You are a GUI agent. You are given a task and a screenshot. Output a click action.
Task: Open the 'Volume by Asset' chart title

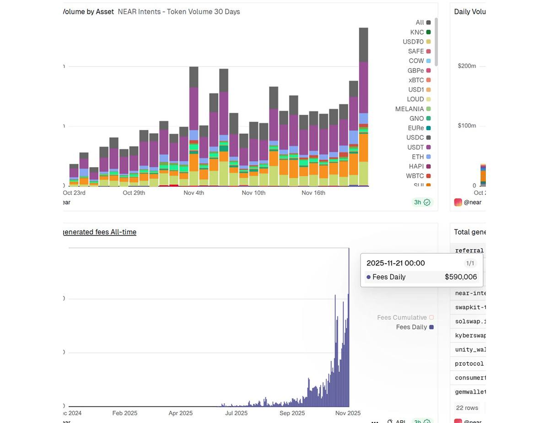pyautogui.click(x=87, y=12)
